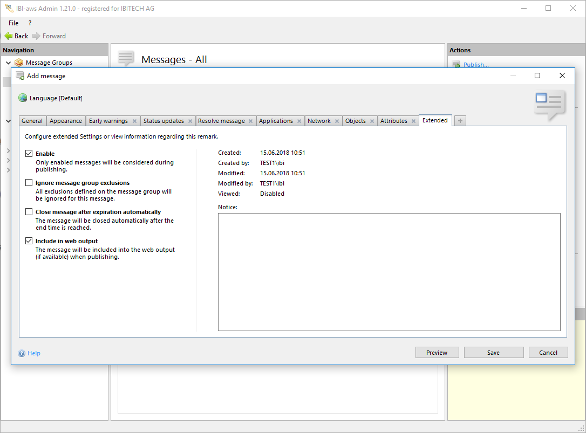The width and height of the screenshot is (586, 433).
Task: Open the Appearance tab
Action: point(66,121)
